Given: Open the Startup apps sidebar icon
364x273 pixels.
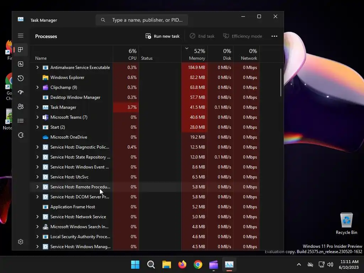Looking at the screenshot, I should click(x=20, y=92).
